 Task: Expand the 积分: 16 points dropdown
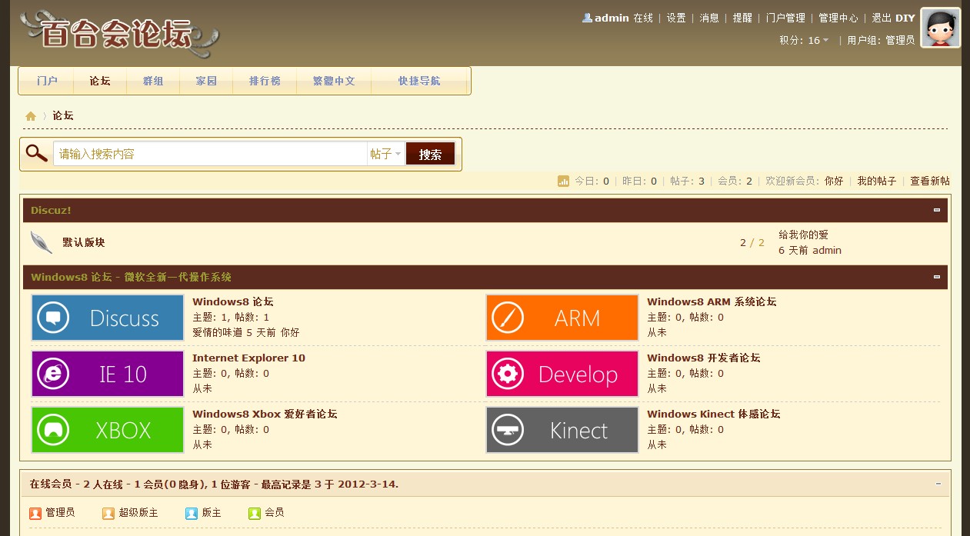point(804,40)
